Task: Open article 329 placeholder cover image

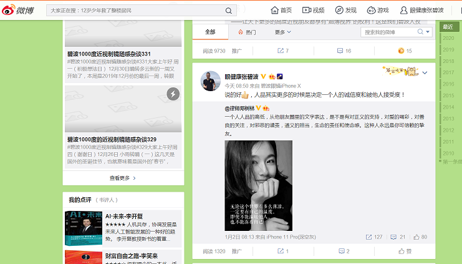Action: click(x=123, y=109)
